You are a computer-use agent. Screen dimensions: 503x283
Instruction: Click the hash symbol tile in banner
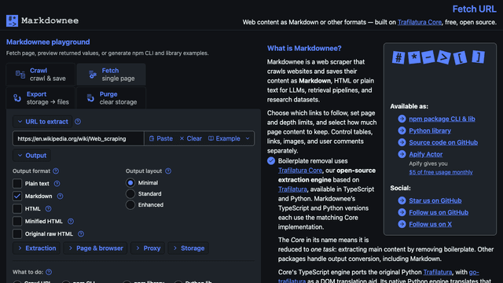(398, 57)
